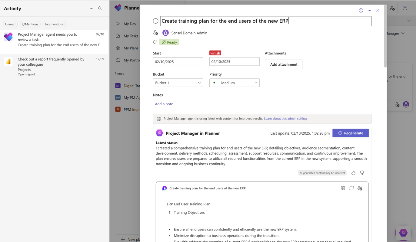Give thumbs down to AI status
This screenshot has height=242, width=416.
pos(362,173)
